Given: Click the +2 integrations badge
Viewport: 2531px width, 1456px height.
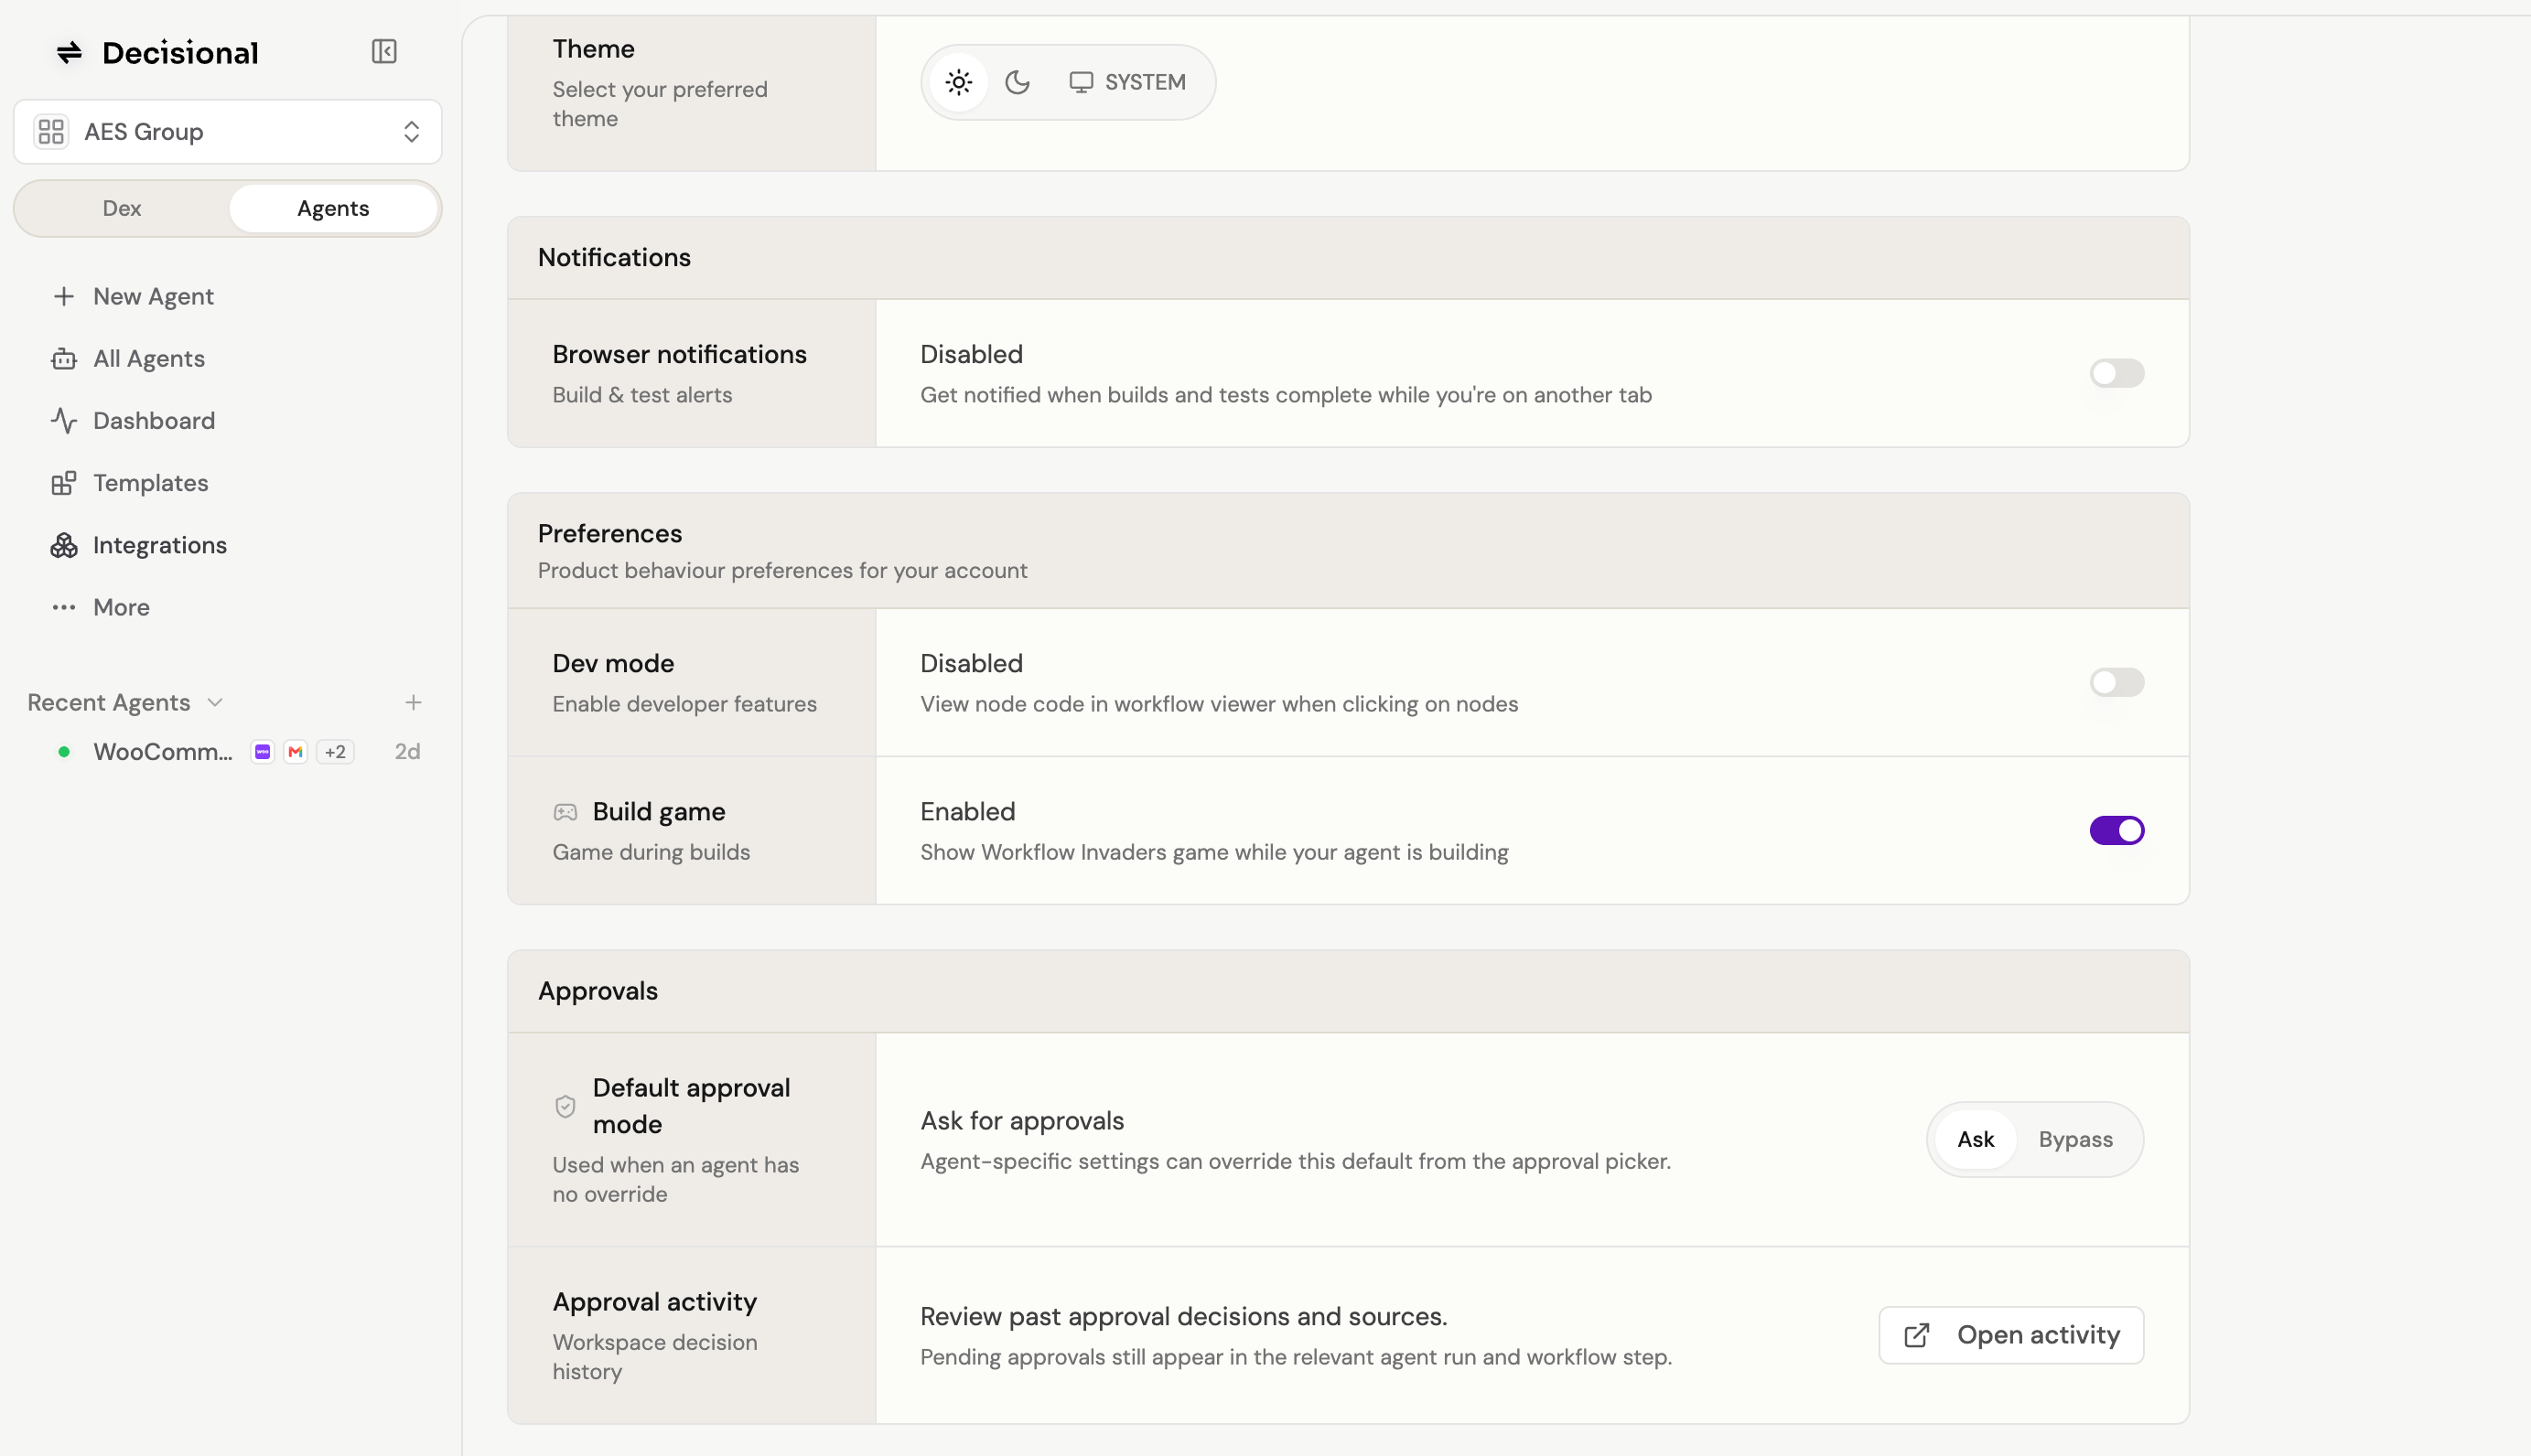Looking at the screenshot, I should (x=335, y=752).
